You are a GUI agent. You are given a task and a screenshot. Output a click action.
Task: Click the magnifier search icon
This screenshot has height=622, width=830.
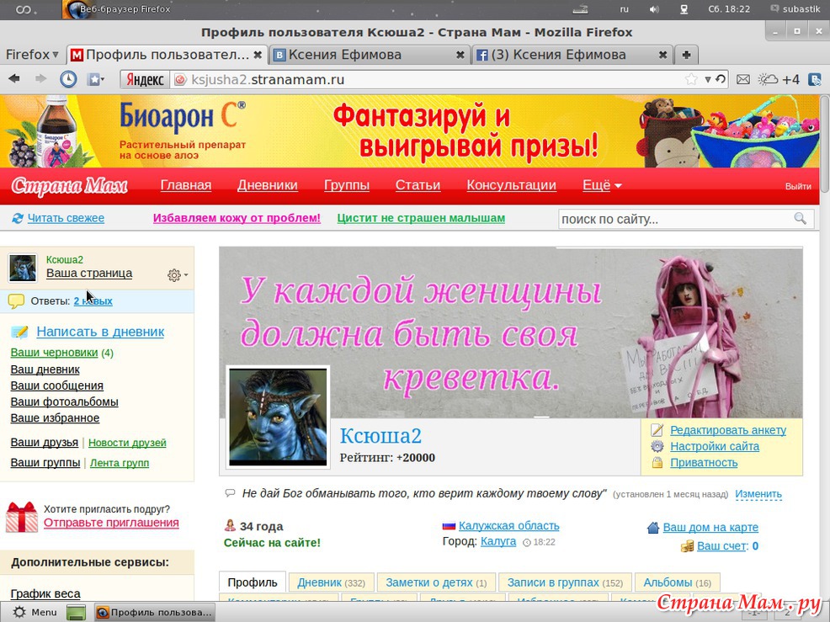(x=801, y=219)
